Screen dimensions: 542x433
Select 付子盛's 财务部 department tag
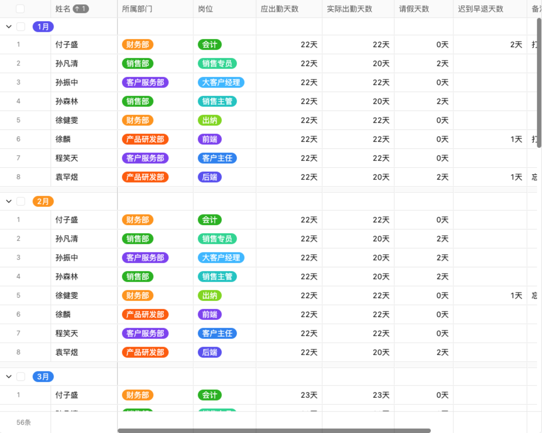[x=137, y=44]
